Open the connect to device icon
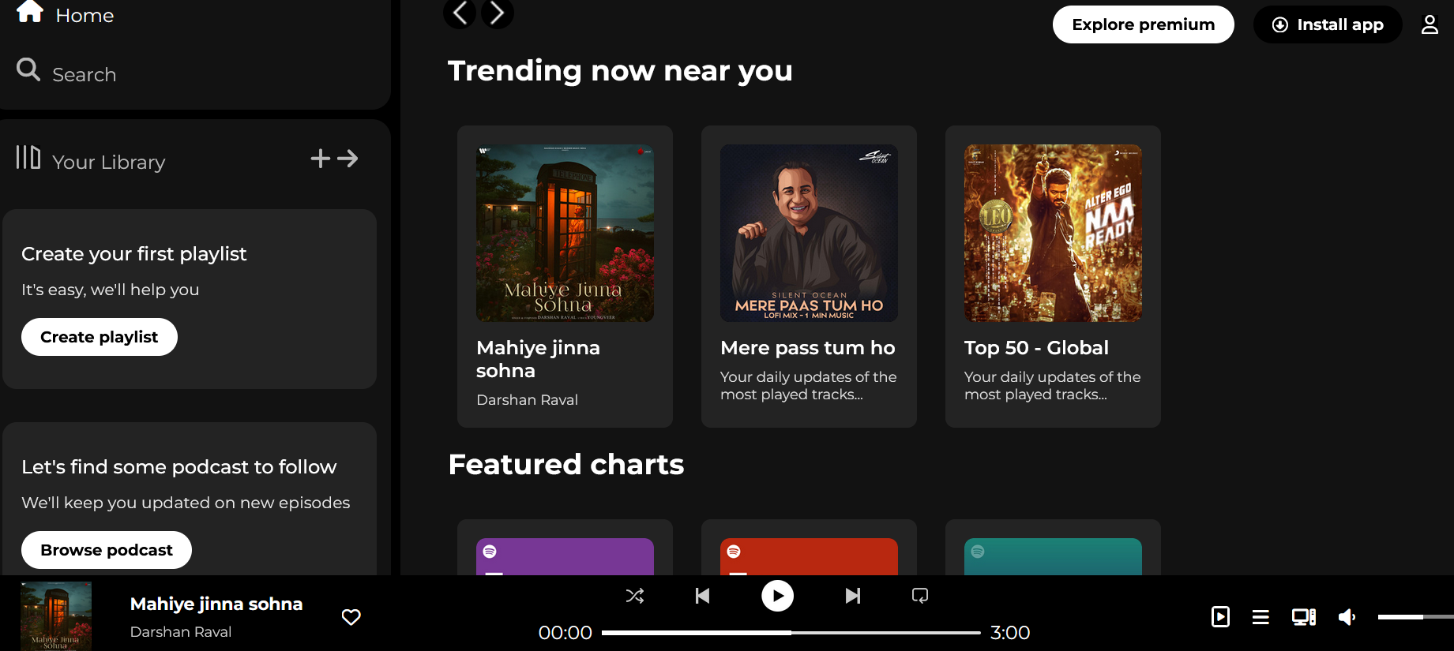This screenshot has width=1454, height=651. coord(1304,617)
